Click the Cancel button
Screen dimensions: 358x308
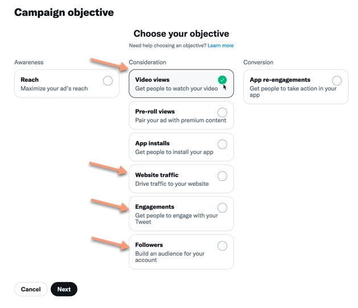31,289
